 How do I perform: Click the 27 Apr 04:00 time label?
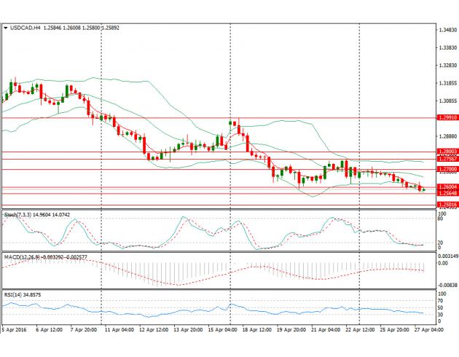[428, 330]
